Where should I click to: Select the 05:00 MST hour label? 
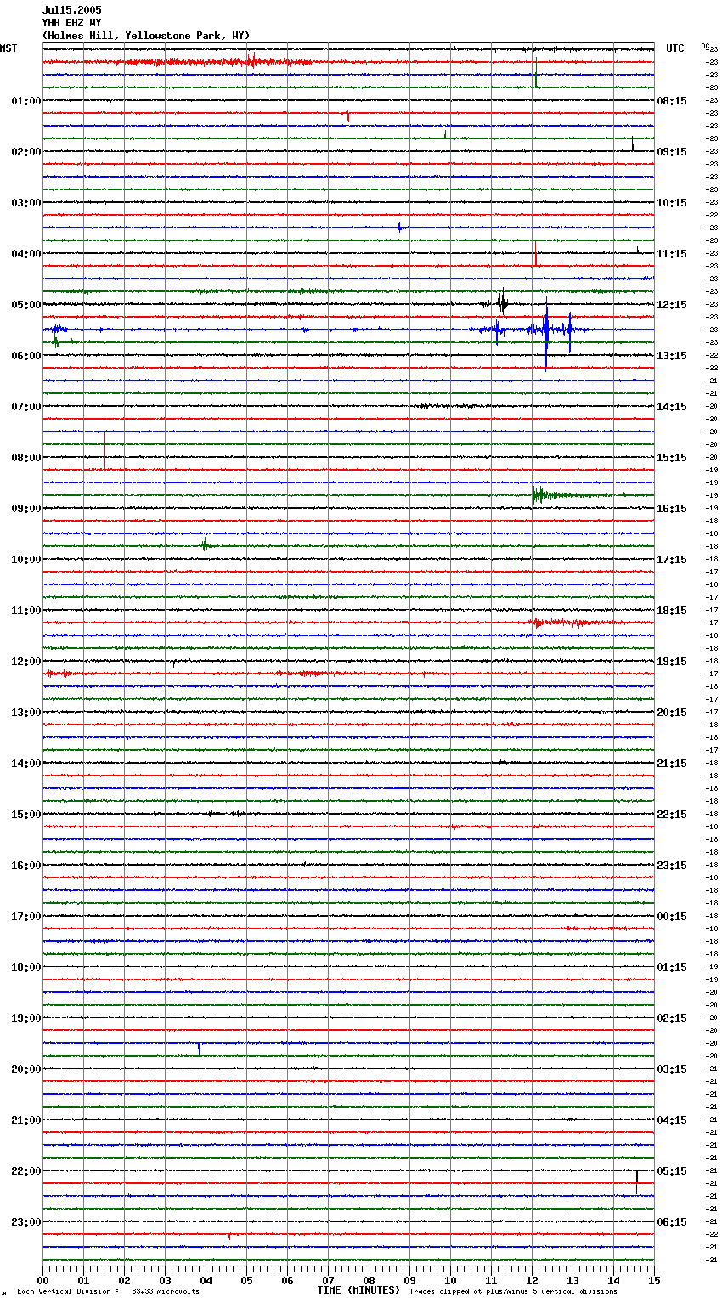click(26, 305)
